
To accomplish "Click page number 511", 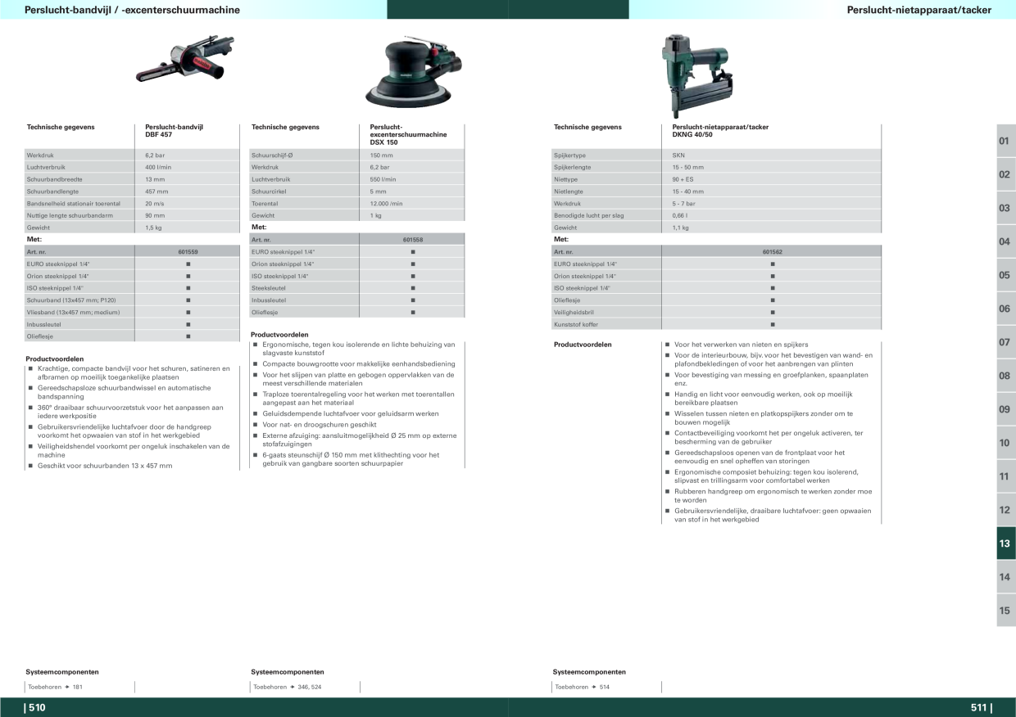I will tap(981, 708).
